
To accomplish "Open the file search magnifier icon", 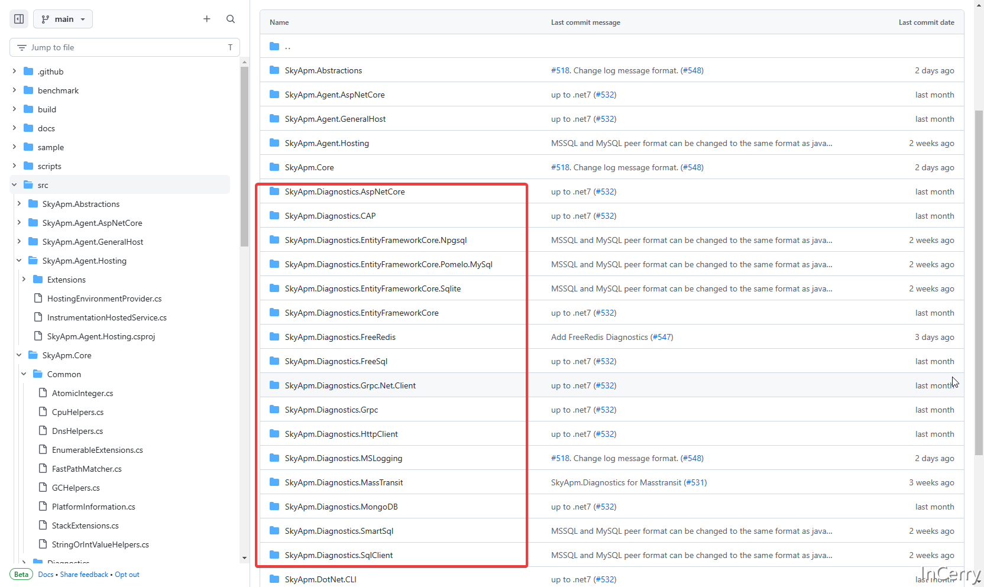I will coord(231,19).
